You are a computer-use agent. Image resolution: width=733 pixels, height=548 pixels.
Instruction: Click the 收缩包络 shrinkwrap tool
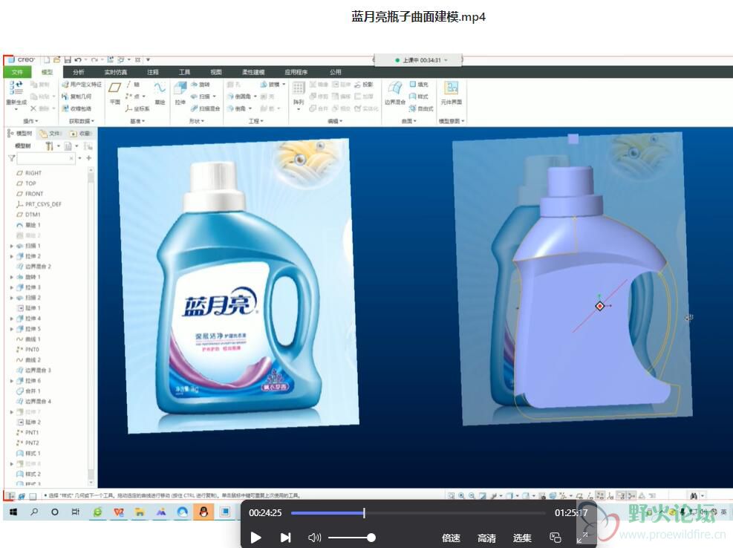(x=76, y=108)
